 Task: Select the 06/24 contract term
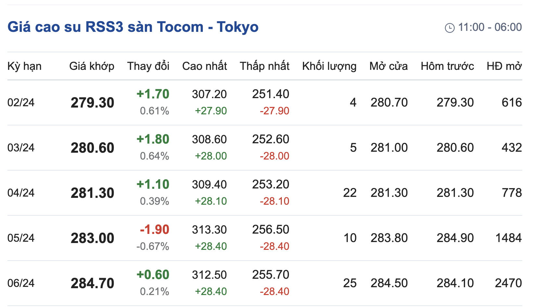(21, 283)
